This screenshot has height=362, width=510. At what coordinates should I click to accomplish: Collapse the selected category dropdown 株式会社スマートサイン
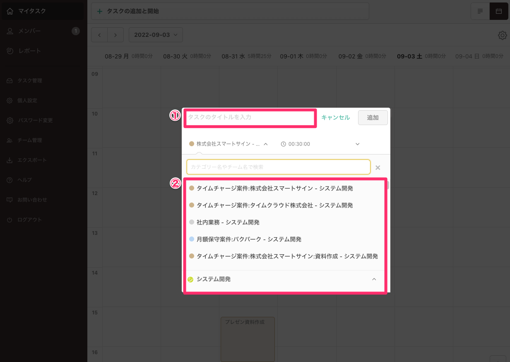pyautogui.click(x=266, y=144)
